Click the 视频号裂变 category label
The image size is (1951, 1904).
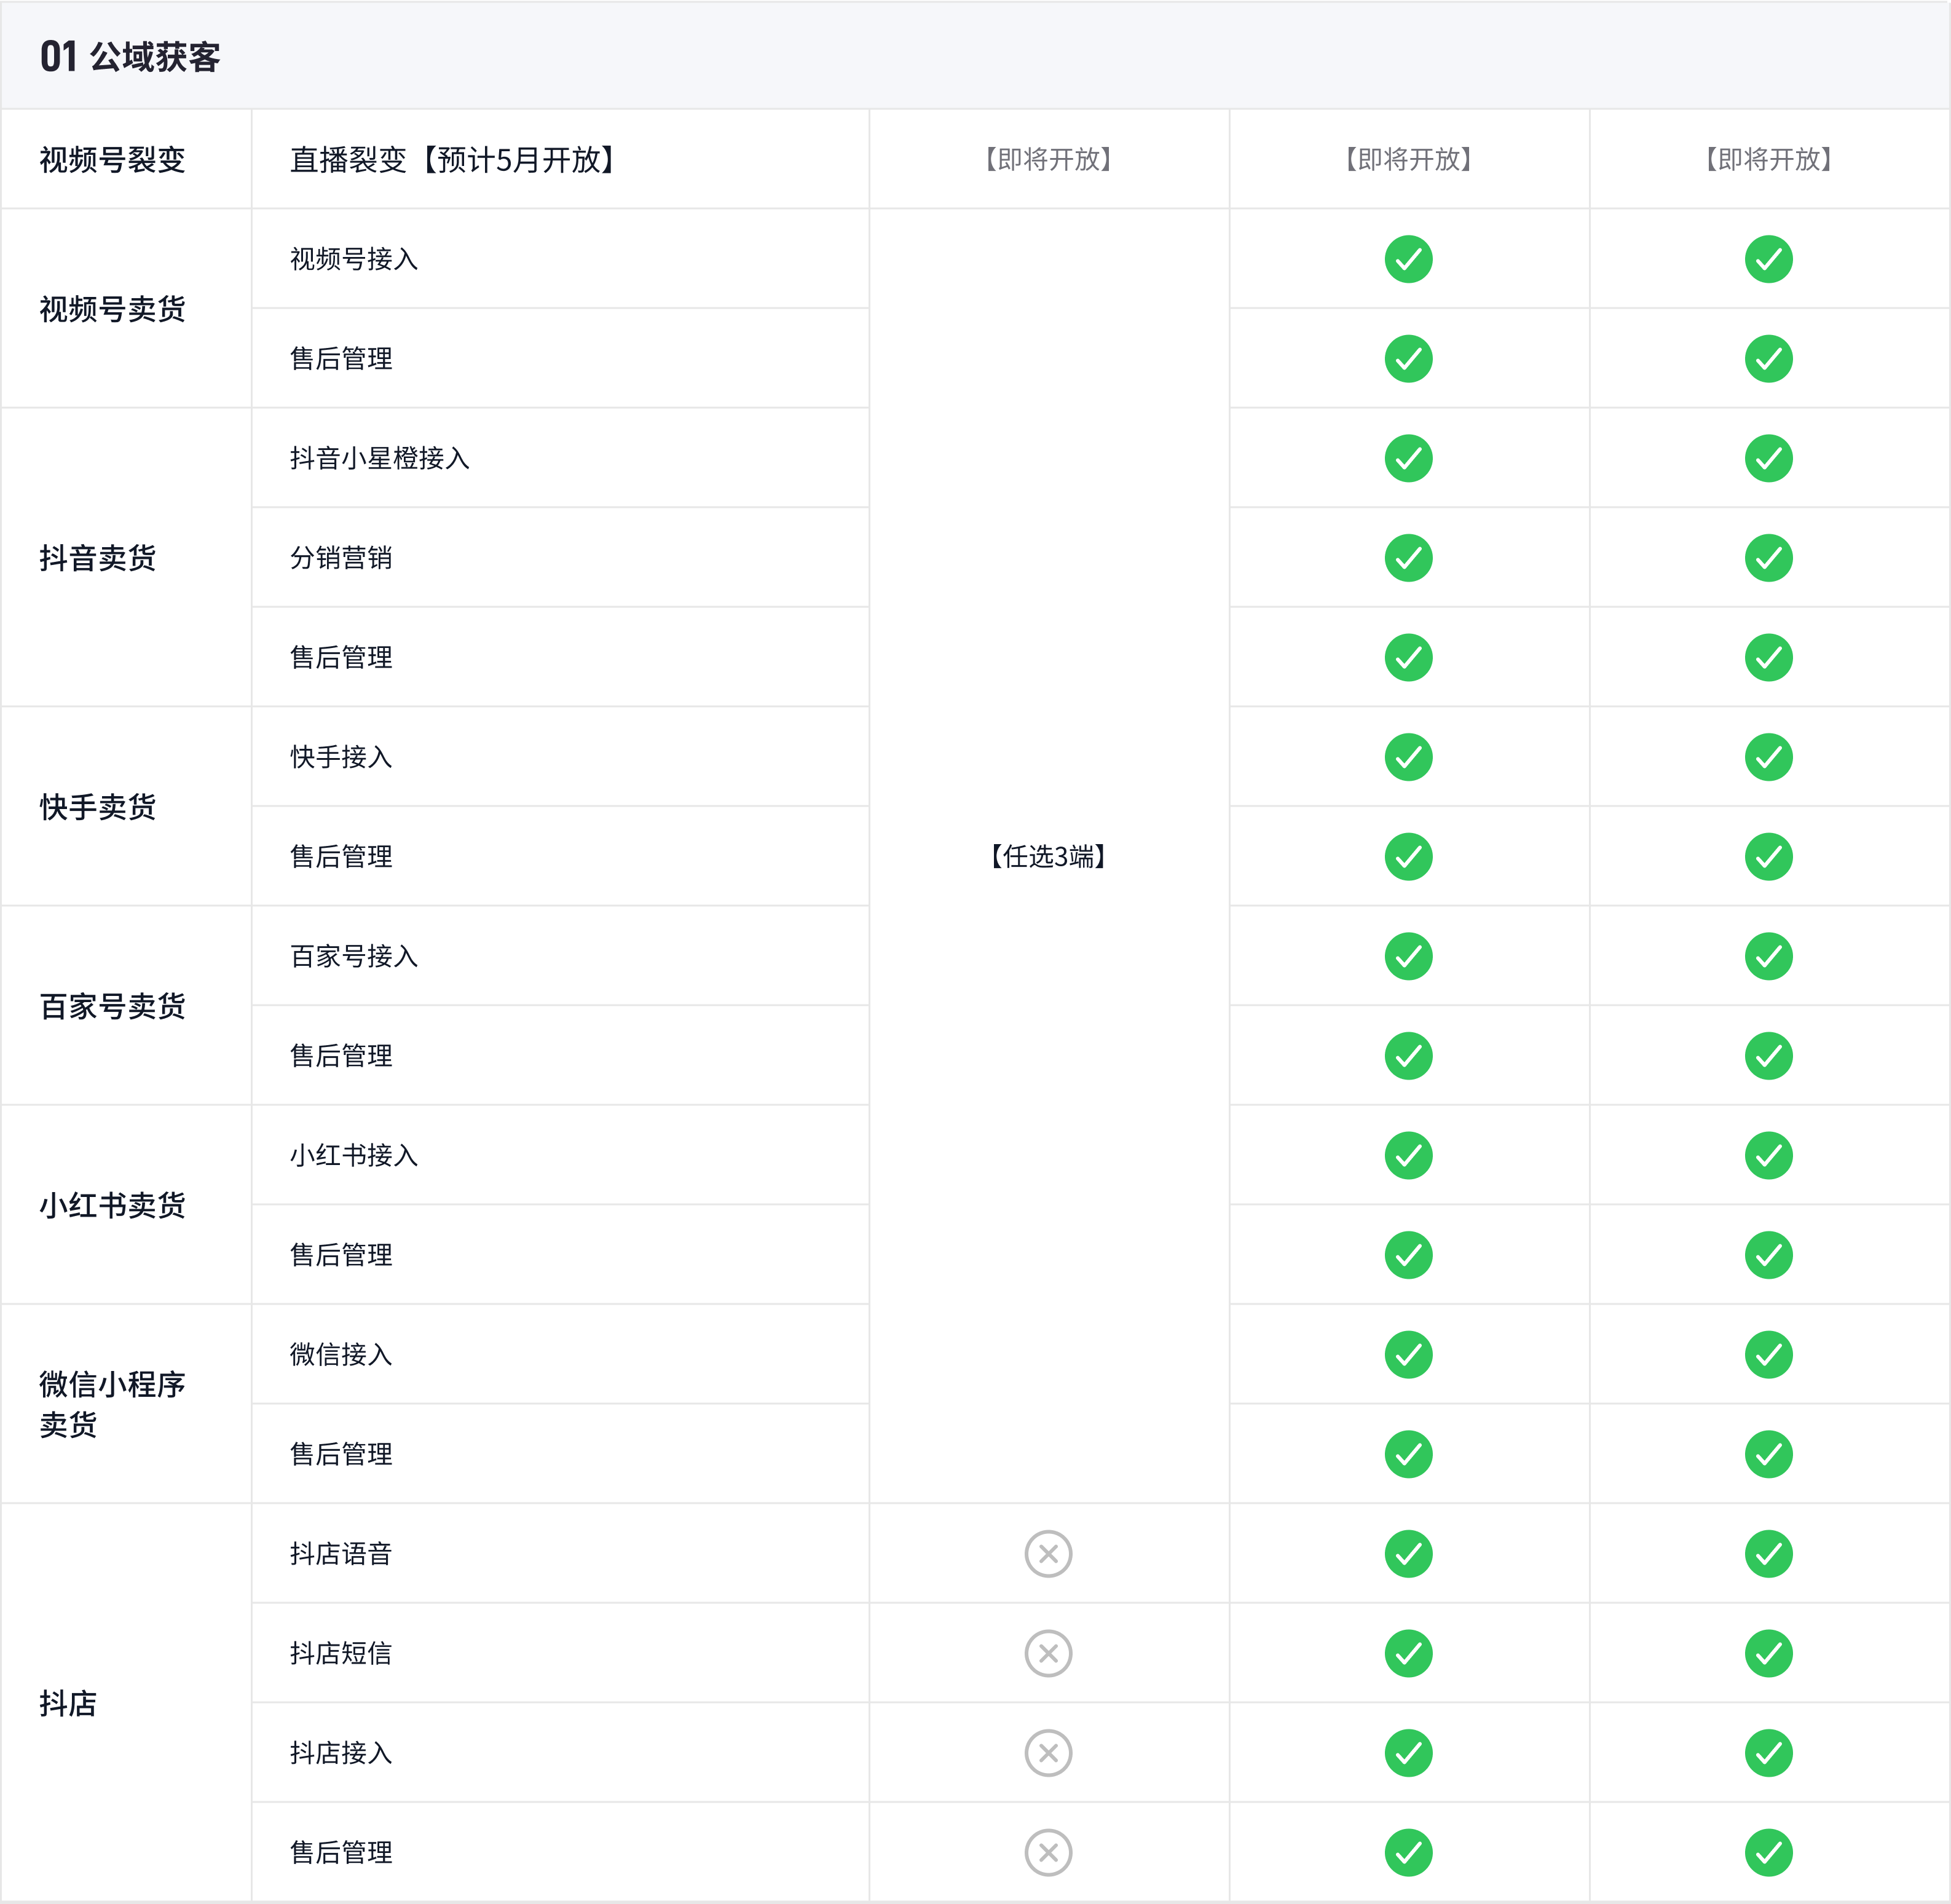click(x=112, y=160)
